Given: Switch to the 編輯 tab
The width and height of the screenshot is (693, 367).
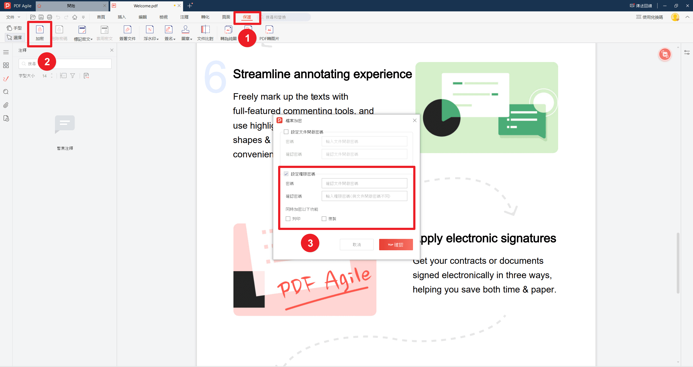Looking at the screenshot, I should [143, 17].
